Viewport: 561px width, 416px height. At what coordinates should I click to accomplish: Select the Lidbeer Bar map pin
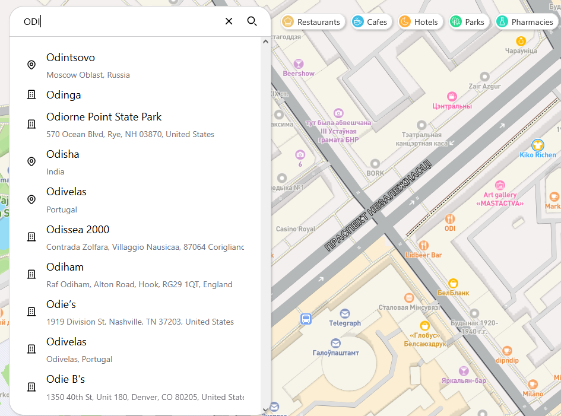424,245
